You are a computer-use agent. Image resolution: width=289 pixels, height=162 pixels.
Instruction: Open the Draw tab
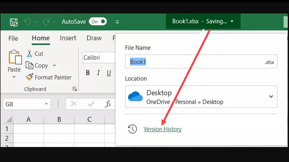[x=94, y=38]
